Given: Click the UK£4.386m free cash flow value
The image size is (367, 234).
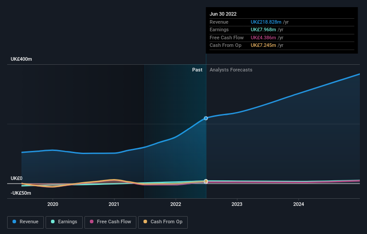Looking at the screenshot, I should click(x=263, y=38).
